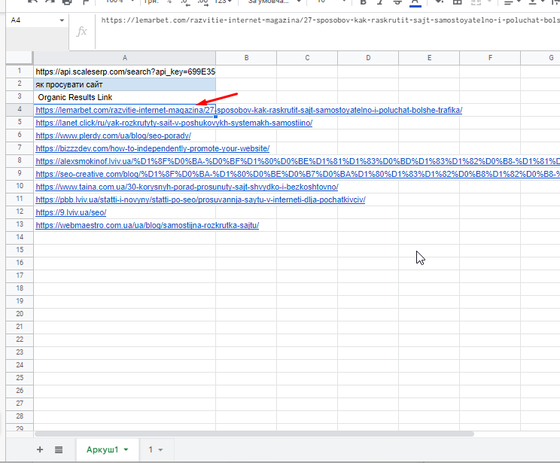Open the Аркуш1 sheet tab dropdown arrow

126,450
